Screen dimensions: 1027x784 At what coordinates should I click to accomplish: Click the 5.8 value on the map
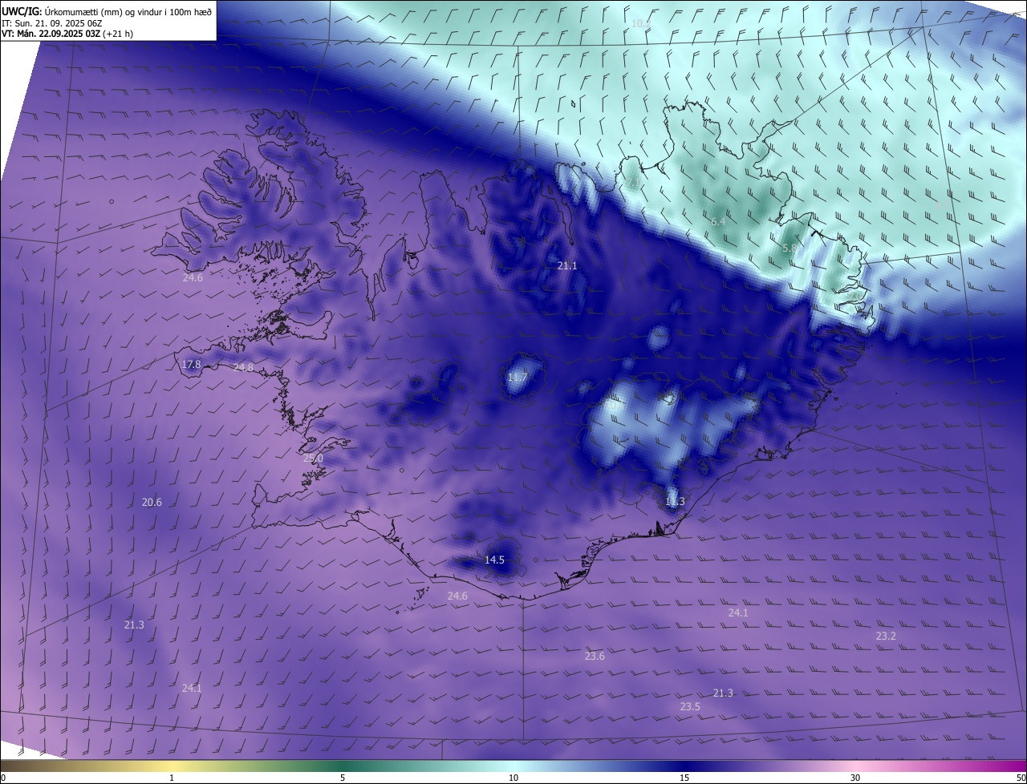(790, 249)
